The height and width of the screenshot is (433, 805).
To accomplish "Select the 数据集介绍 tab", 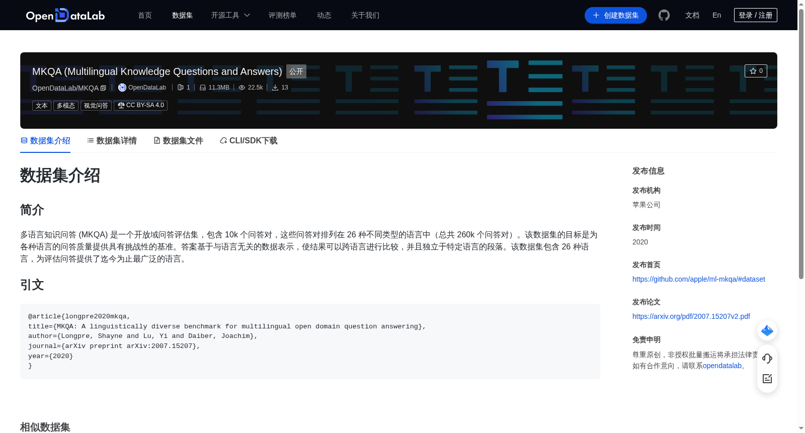I will coord(45,141).
